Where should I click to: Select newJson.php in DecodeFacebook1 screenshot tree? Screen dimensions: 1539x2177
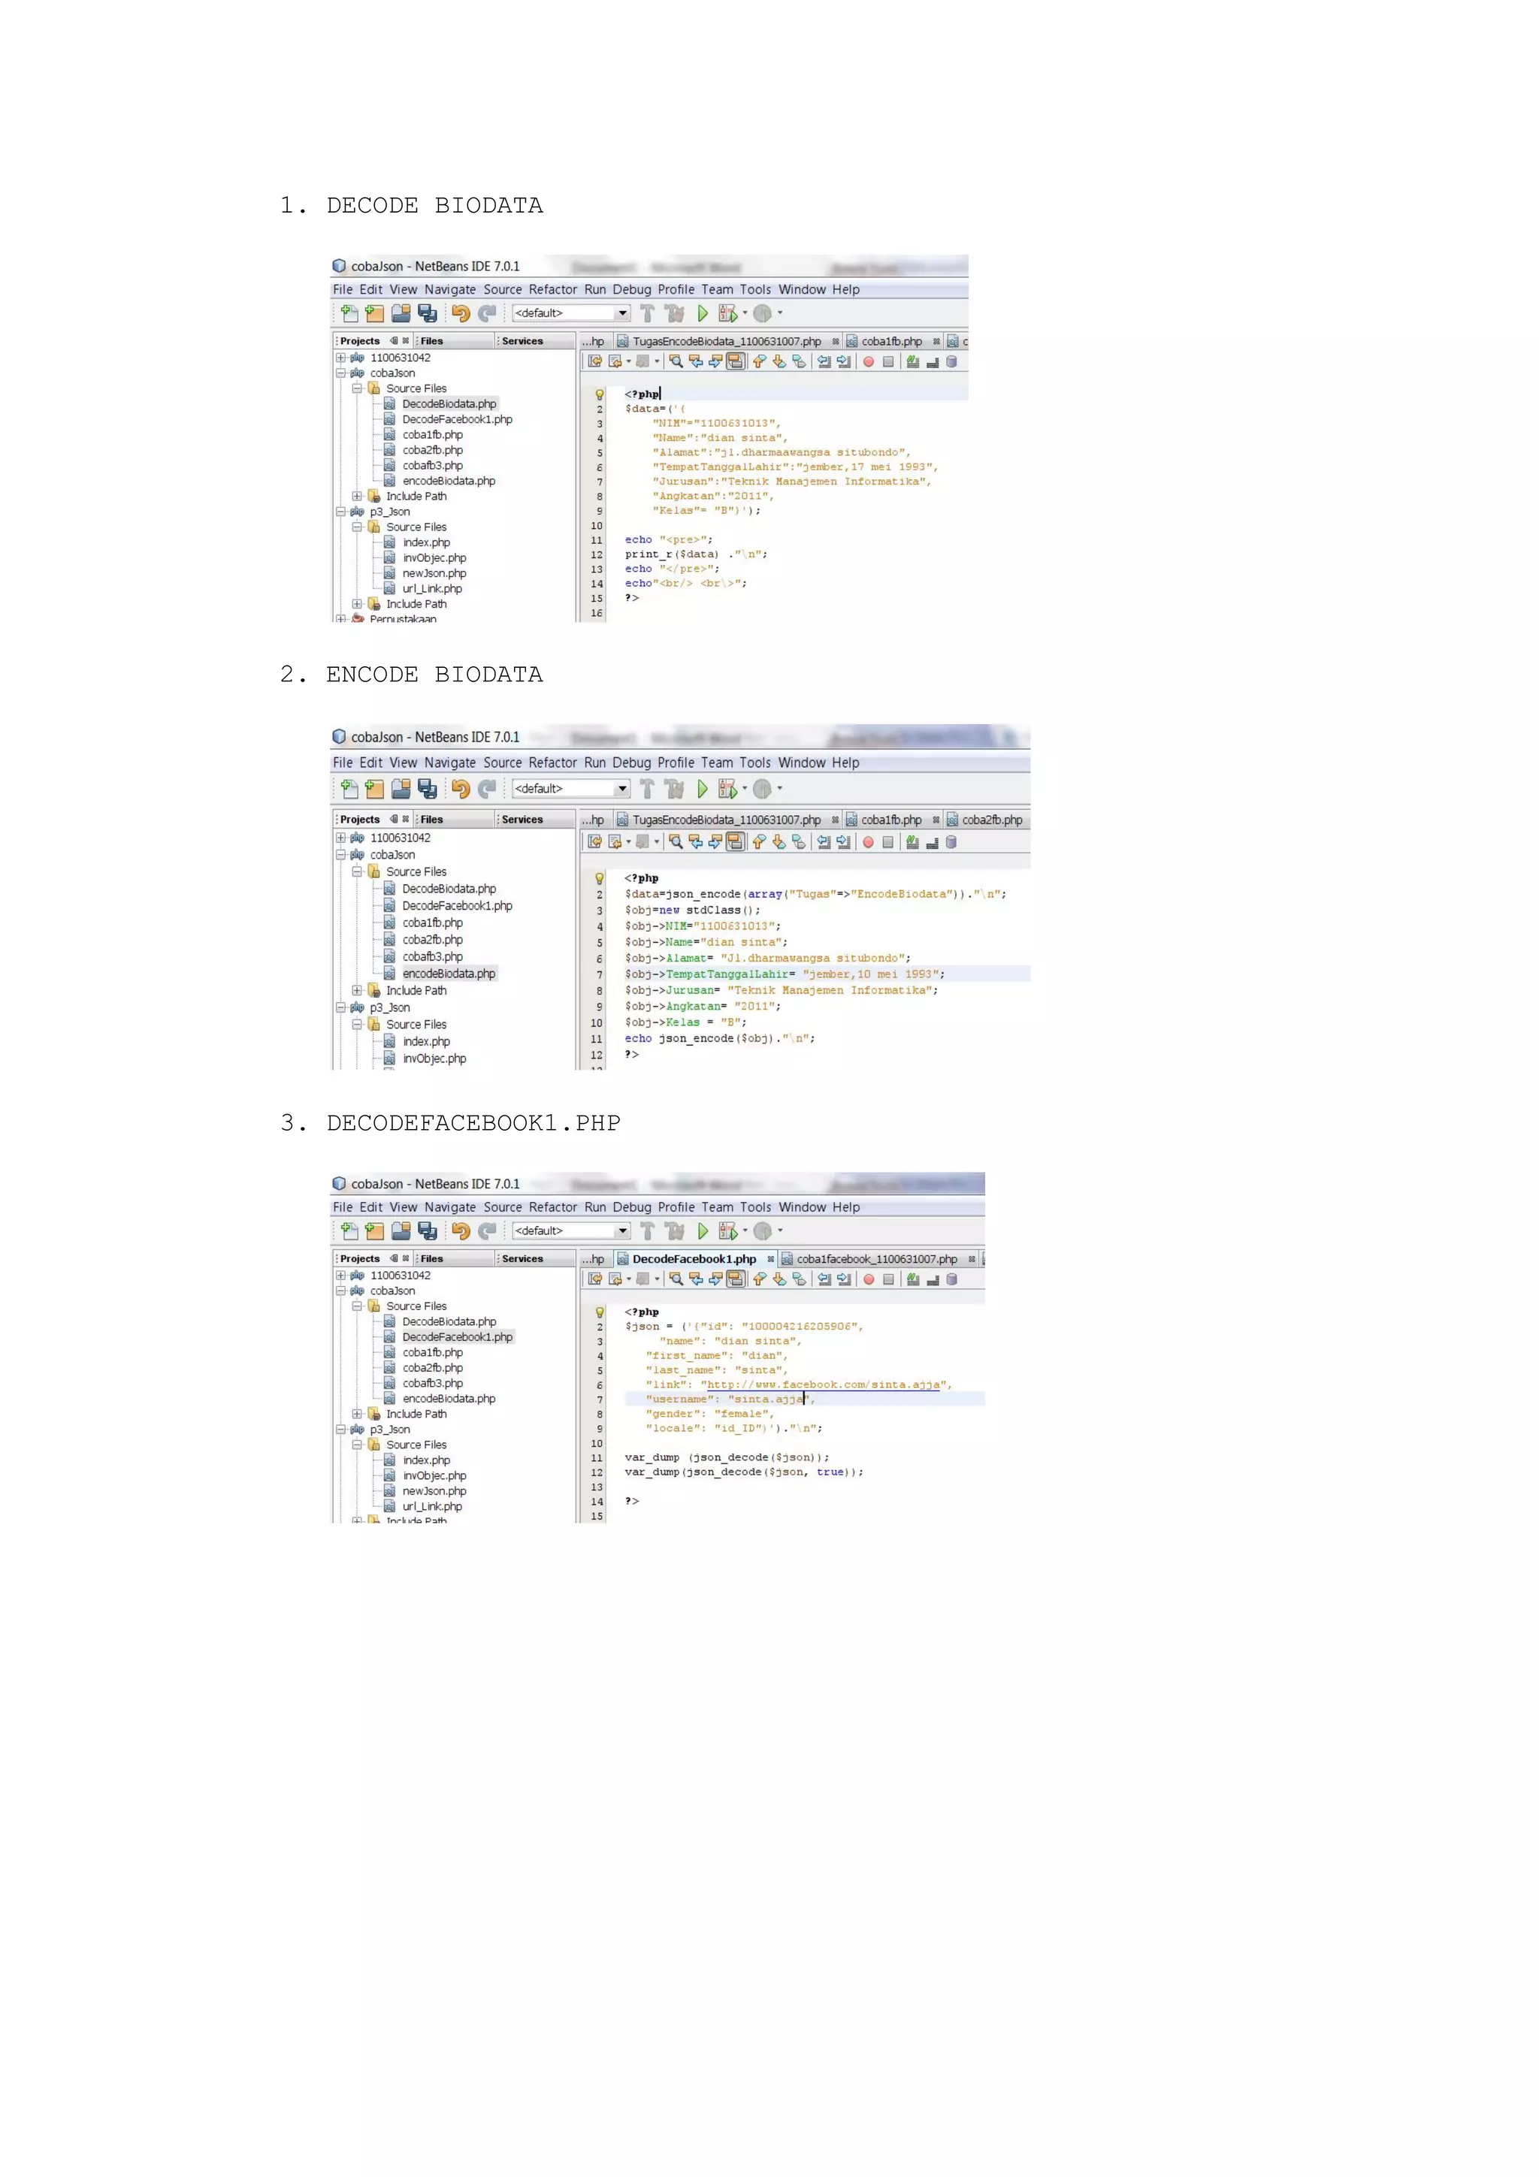(434, 1491)
